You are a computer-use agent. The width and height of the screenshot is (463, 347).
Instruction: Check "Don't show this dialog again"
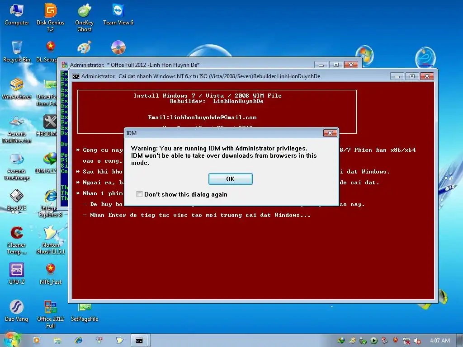(x=139, y=194)
